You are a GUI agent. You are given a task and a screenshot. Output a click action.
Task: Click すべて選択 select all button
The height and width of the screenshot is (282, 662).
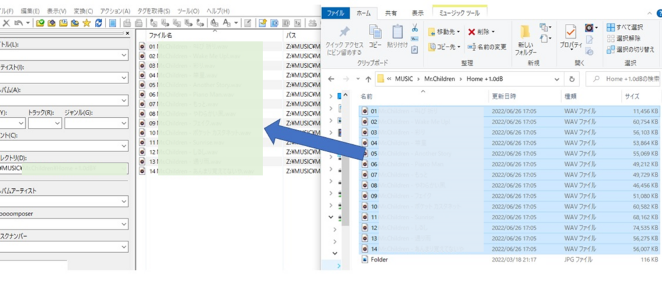coord(629,27)
